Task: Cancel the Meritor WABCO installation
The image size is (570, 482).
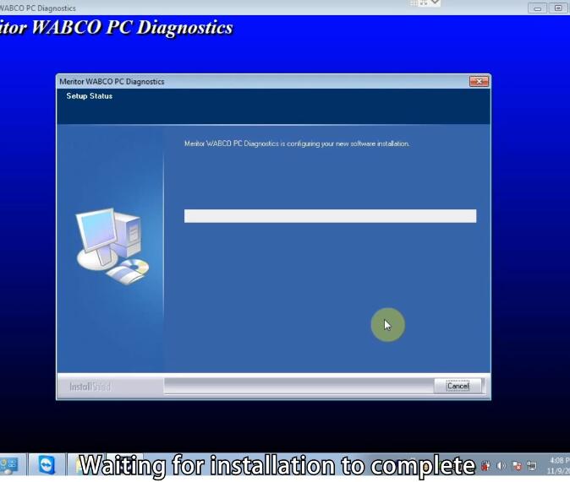Action: (458, 386)
